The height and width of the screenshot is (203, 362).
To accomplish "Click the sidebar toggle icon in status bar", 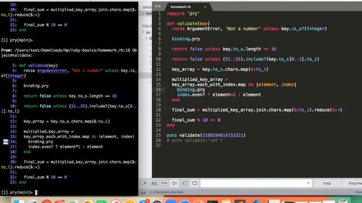I will coord(143,192).
